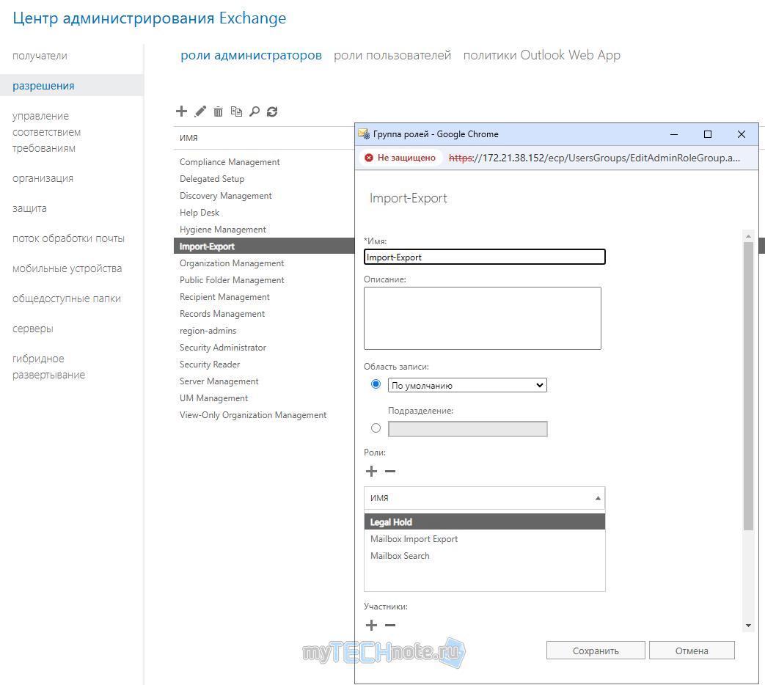This screenshot has height=685, width=765.
Task: Open search in role groups list
Action: pos(255,111)
